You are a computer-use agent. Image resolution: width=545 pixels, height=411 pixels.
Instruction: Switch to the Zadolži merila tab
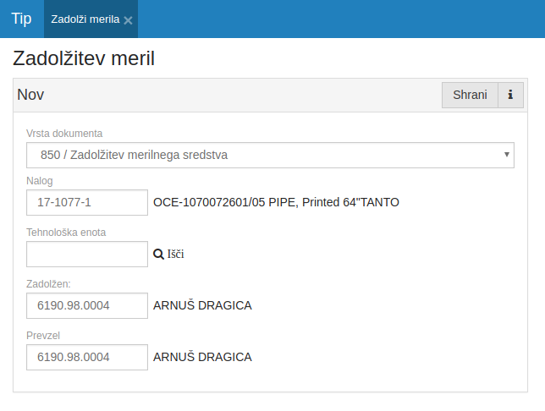pos(85,19)
